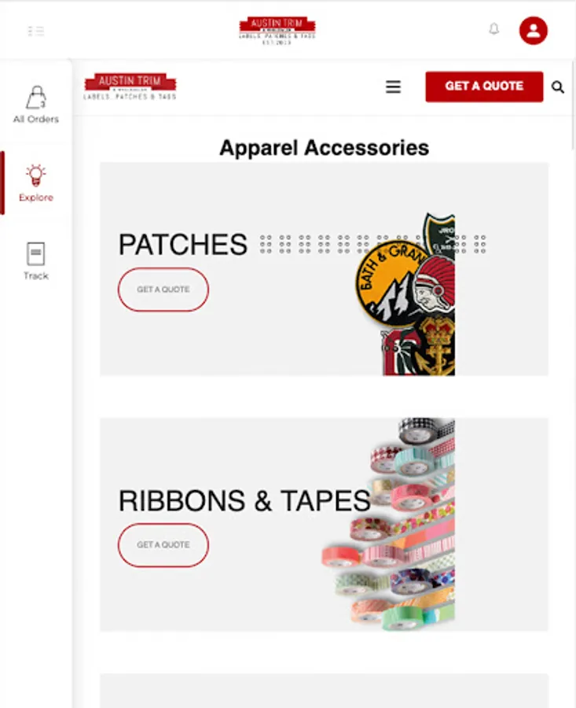
Task: Click the Austin Trim Labels Patches & Tags logo
Action: pyautogui.click(x=130, y=87)
